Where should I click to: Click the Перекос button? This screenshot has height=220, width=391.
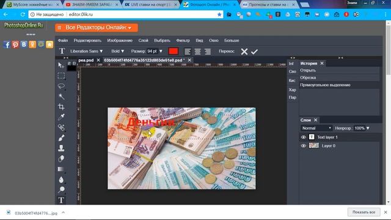pyautogui.click(x=227, y=51)
